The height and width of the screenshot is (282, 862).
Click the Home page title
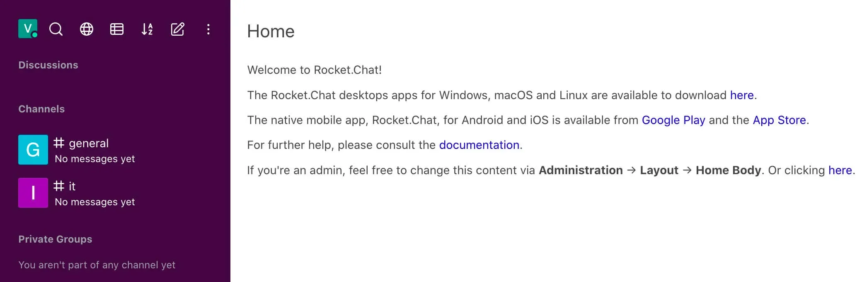click(x=271, y=31)
